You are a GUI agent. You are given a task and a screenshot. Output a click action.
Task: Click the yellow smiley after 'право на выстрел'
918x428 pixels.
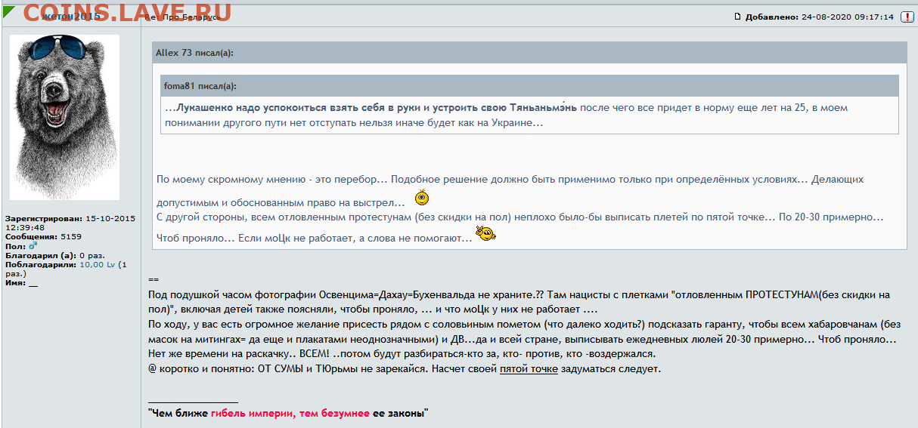pyautogui.click(x=423, y=199)
